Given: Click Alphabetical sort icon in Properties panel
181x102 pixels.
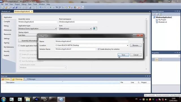Looking at the screenshot, I should click(x=156, y=59).
